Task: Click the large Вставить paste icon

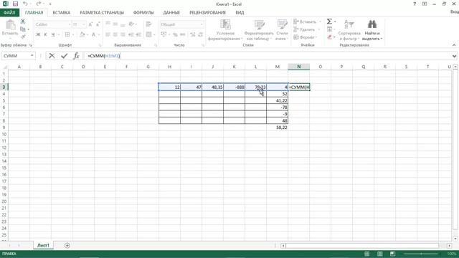Action: point(10,26)
